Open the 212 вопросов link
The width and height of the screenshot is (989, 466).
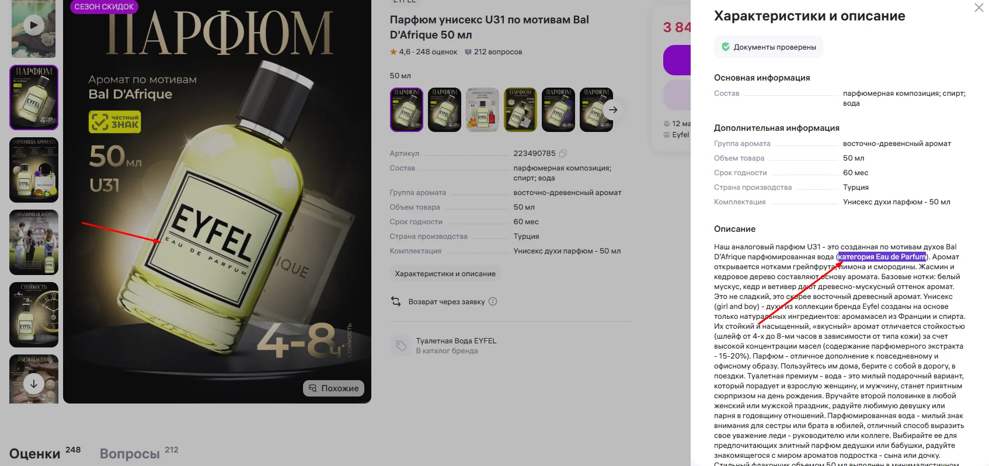pos(493,52)
